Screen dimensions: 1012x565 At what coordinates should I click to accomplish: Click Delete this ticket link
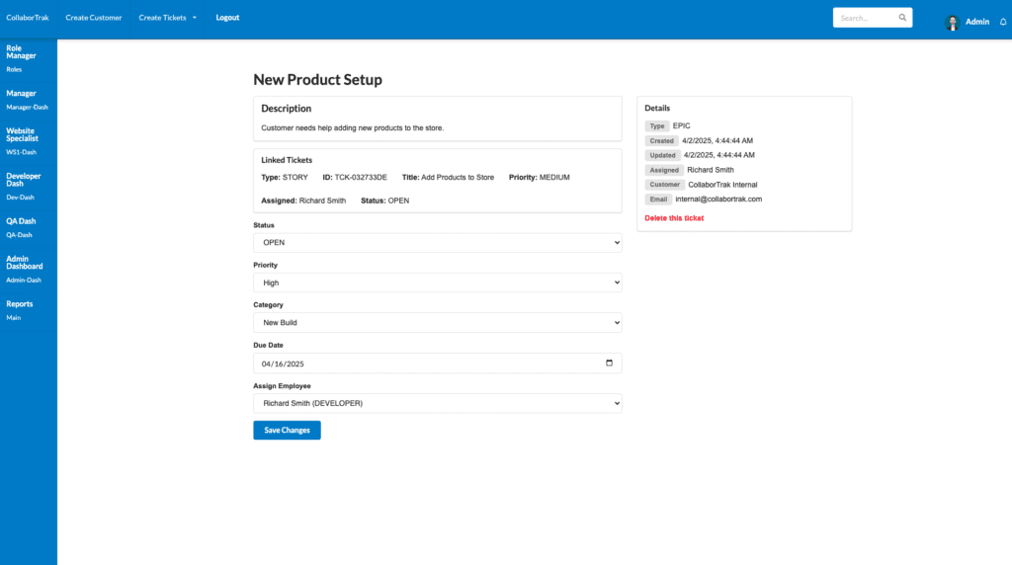pyautogui.click(x=674, y=217)
